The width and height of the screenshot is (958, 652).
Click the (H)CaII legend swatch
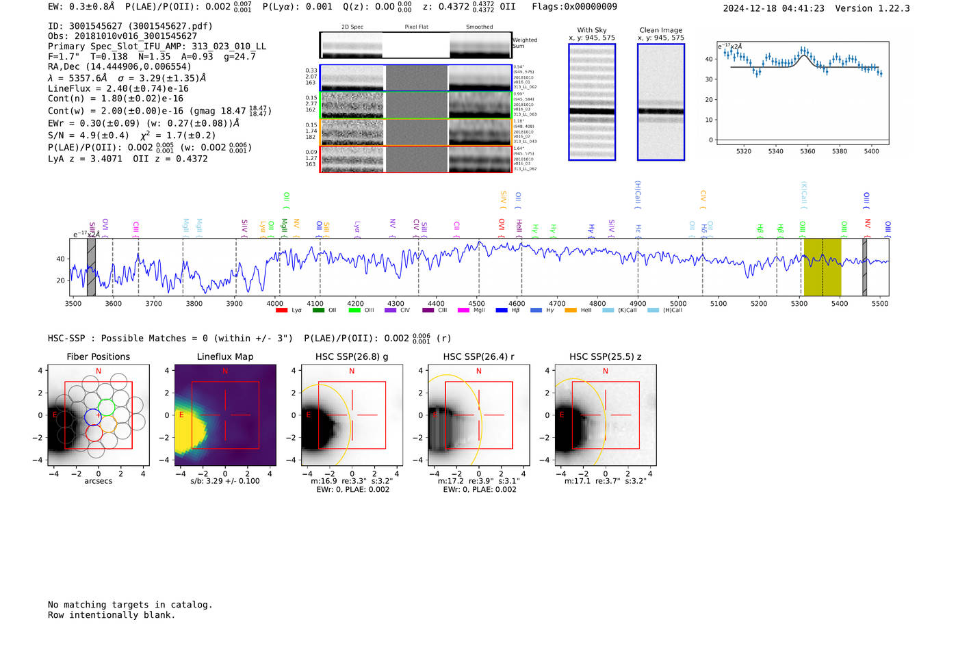point(653,311)
